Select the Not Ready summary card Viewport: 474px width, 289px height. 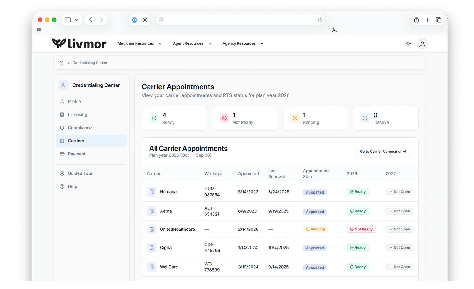pos(245,118)
